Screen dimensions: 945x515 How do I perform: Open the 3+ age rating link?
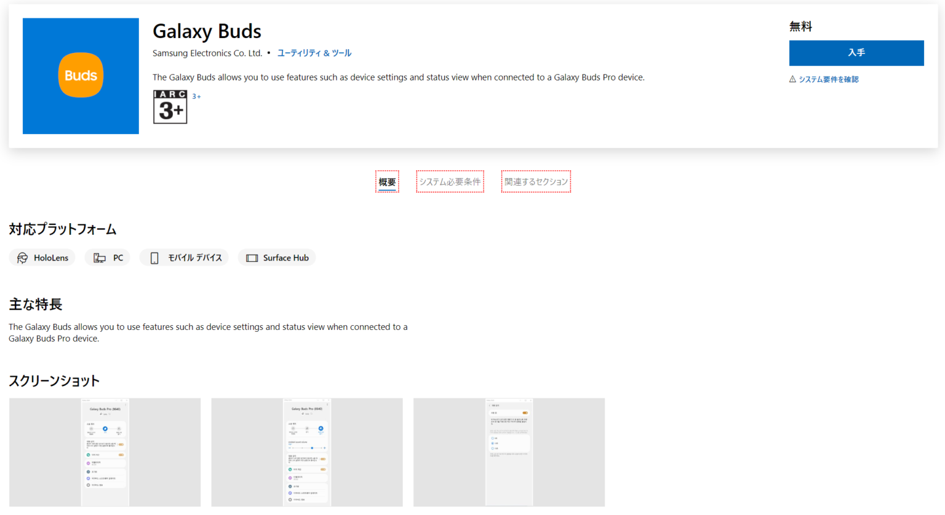click(x=196, y=96)
